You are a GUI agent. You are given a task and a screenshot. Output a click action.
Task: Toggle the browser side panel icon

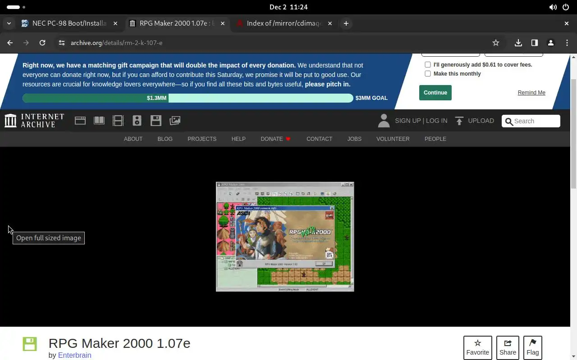coord(535,43)
